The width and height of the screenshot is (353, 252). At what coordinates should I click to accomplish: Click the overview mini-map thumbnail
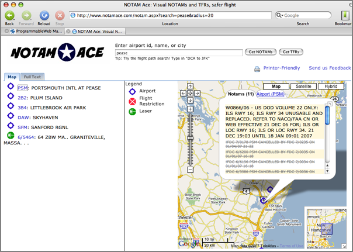point(327,227)
